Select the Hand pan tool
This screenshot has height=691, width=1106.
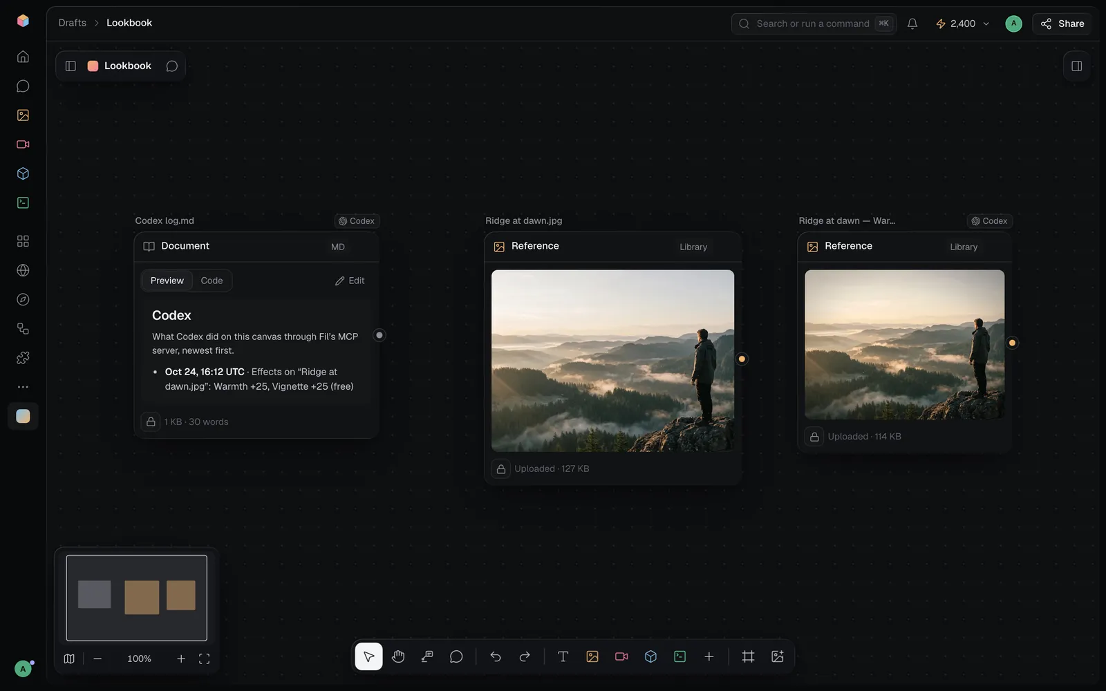point(398,656)
